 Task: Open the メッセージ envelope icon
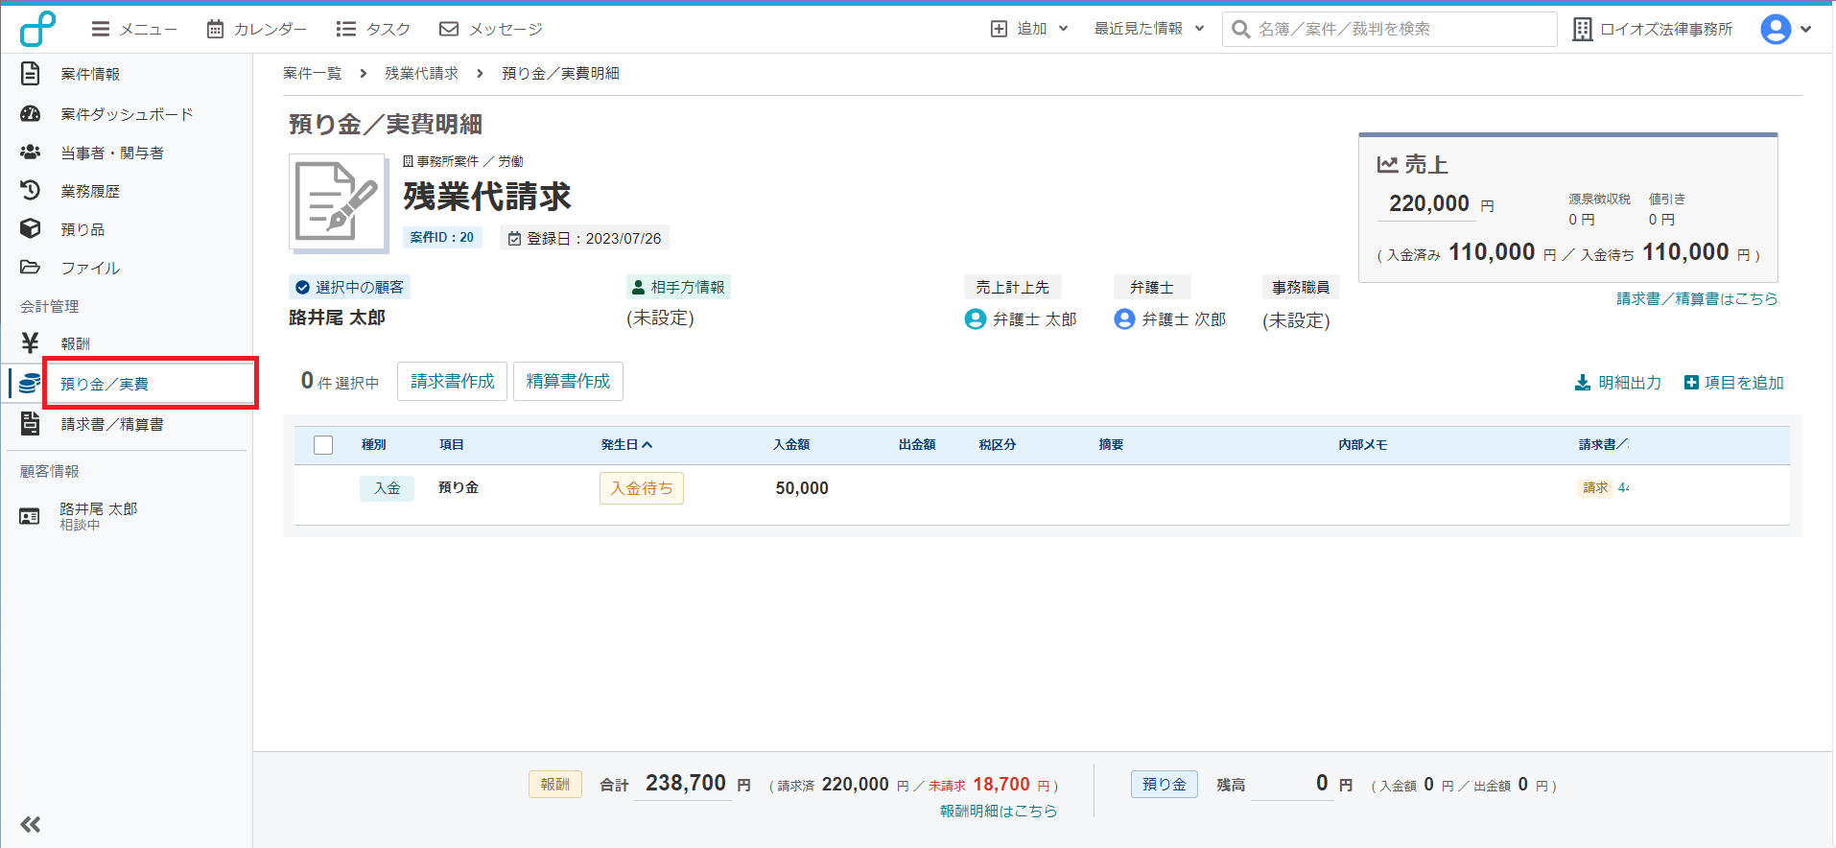449,29
